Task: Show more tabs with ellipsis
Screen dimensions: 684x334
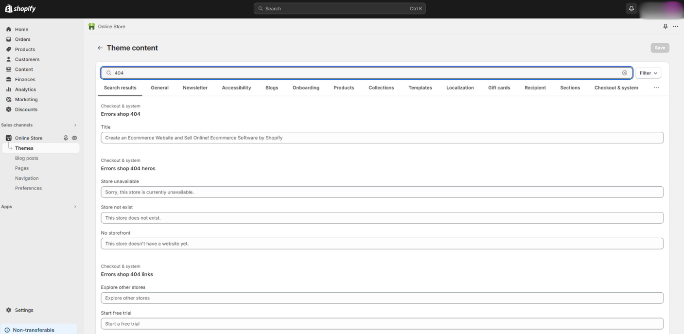Action: pyautogui.click(x=656, y=88)
